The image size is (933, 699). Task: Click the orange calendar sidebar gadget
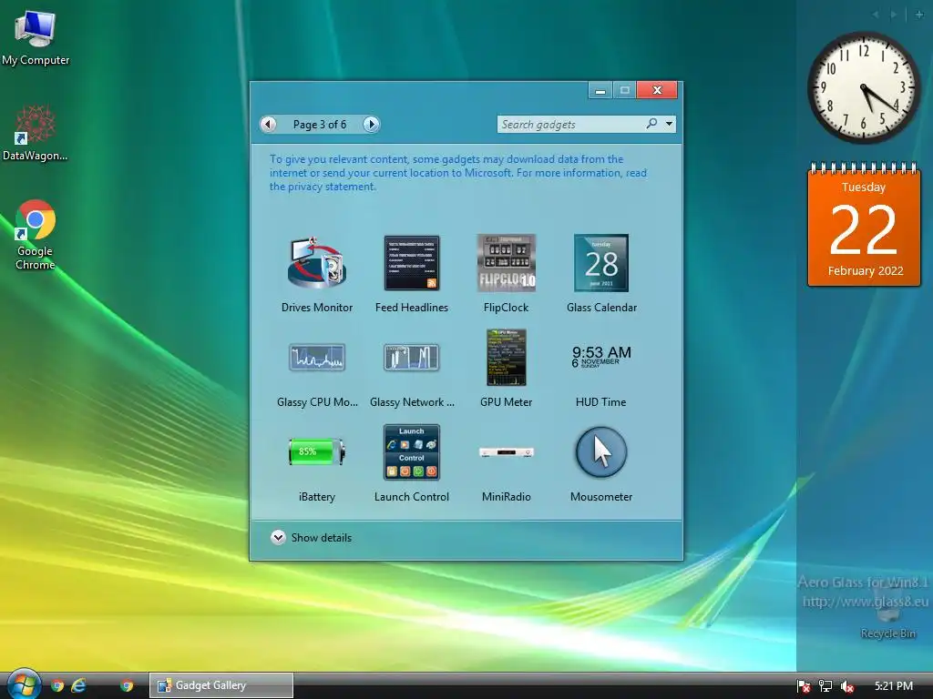[x=864, y=225]
